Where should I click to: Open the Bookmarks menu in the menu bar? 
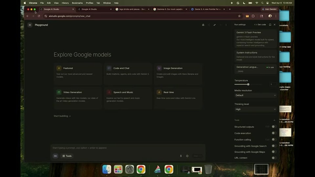pos(77,3)
